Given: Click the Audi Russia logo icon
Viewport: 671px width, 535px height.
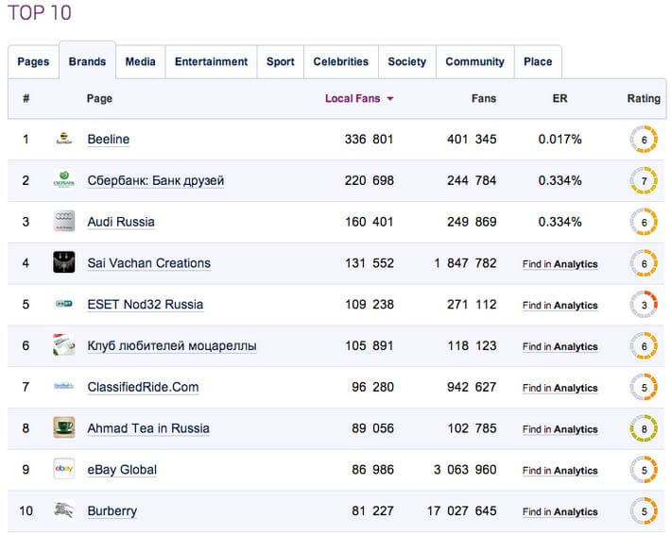Looking at the screenshot, I should 63,222.
